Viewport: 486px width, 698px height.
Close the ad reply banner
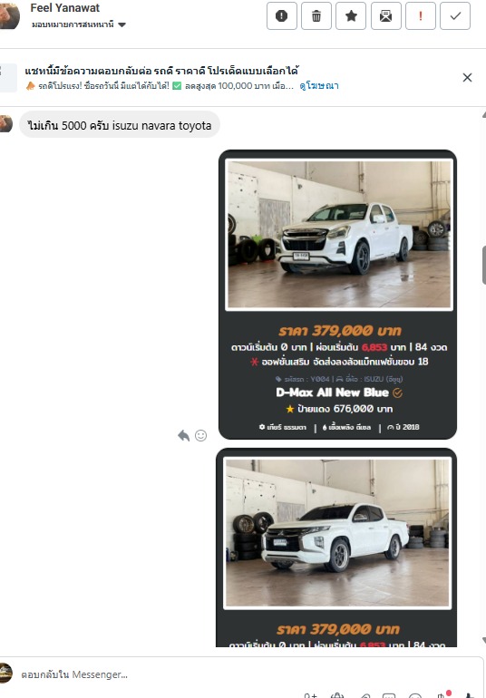coord(467,77)
